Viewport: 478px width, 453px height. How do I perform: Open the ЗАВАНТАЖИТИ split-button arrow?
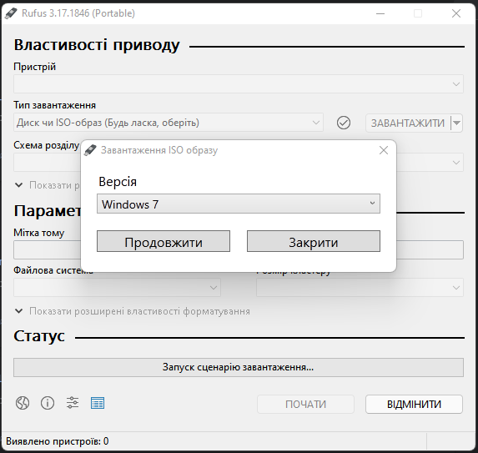point(456,123)
